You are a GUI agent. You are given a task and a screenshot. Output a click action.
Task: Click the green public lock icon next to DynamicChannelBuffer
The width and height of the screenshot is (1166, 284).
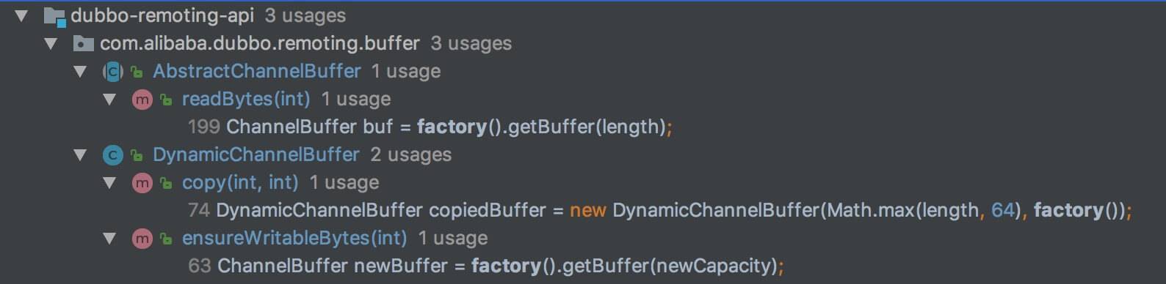click(137, 154)
